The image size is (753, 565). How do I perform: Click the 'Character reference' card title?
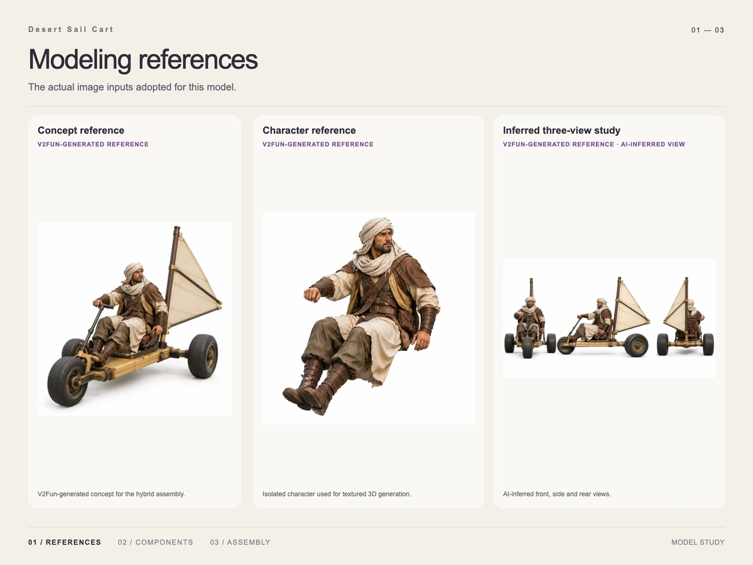tap(309, 131)
